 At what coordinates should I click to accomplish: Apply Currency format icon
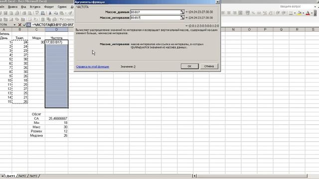(248, 13)
